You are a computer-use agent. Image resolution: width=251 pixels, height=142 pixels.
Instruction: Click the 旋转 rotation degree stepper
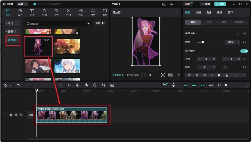[x=214, y=67]
